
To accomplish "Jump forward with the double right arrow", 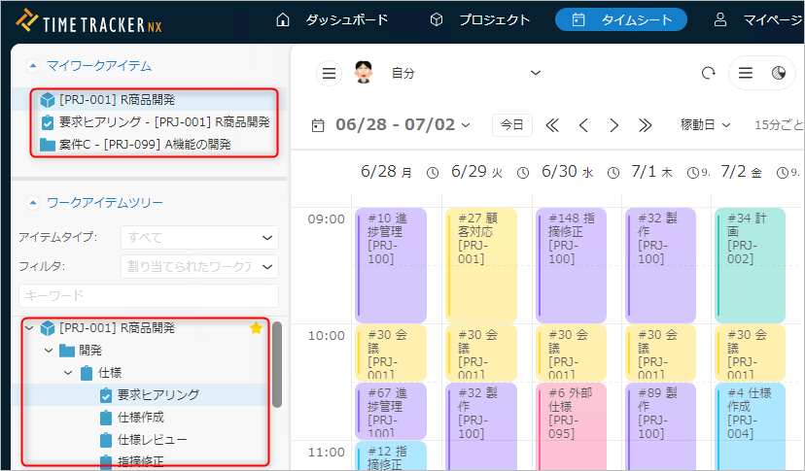I will 645,124.
